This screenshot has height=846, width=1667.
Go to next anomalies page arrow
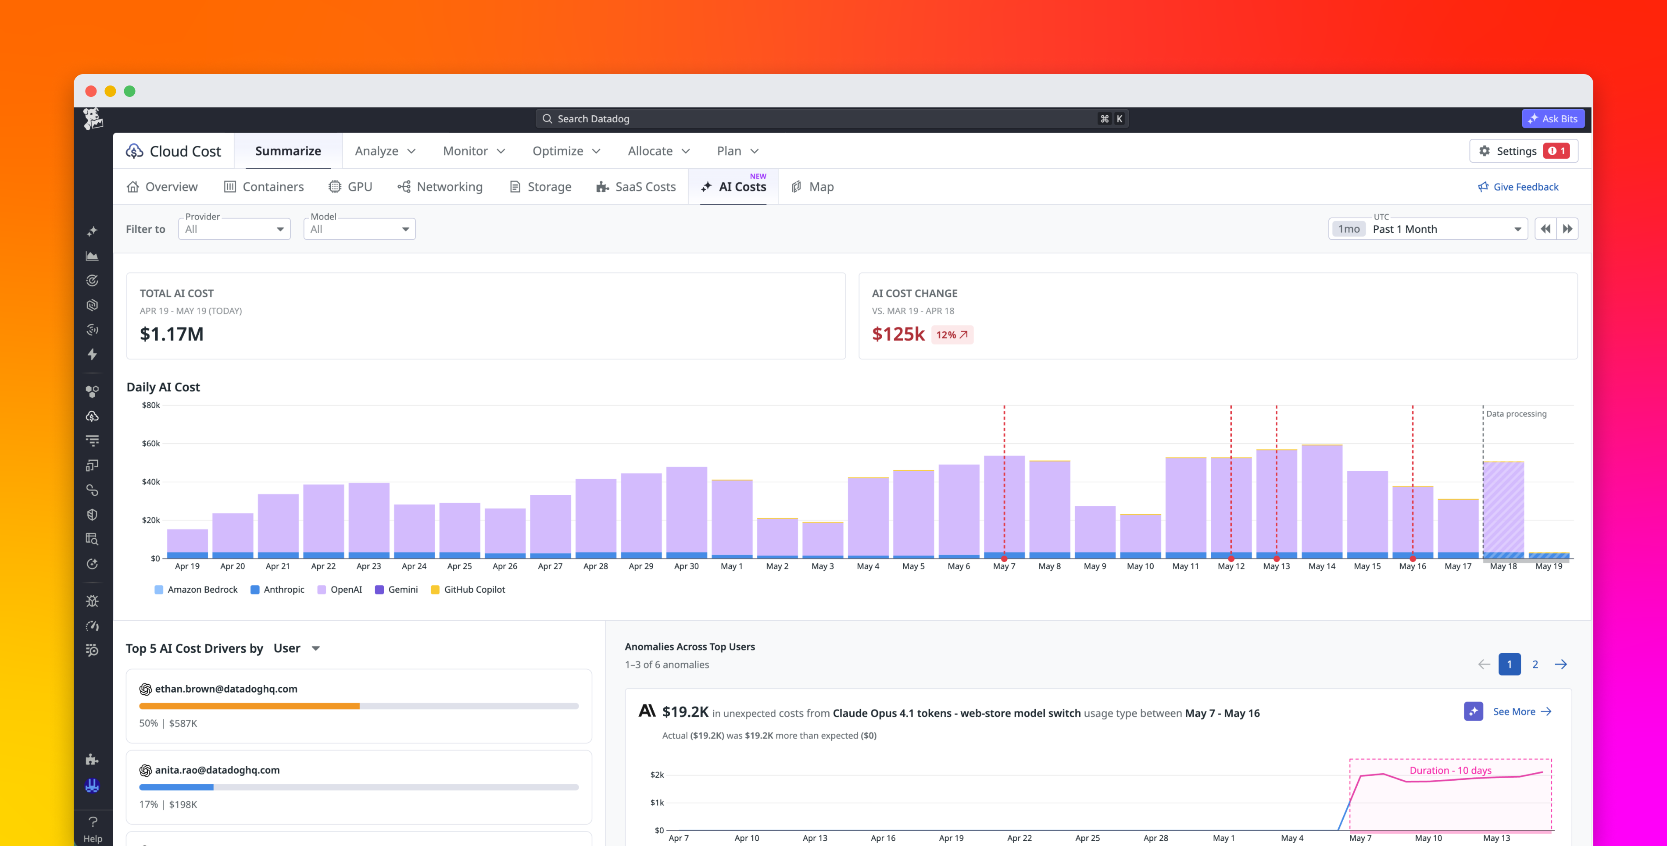click(1561, 664)
